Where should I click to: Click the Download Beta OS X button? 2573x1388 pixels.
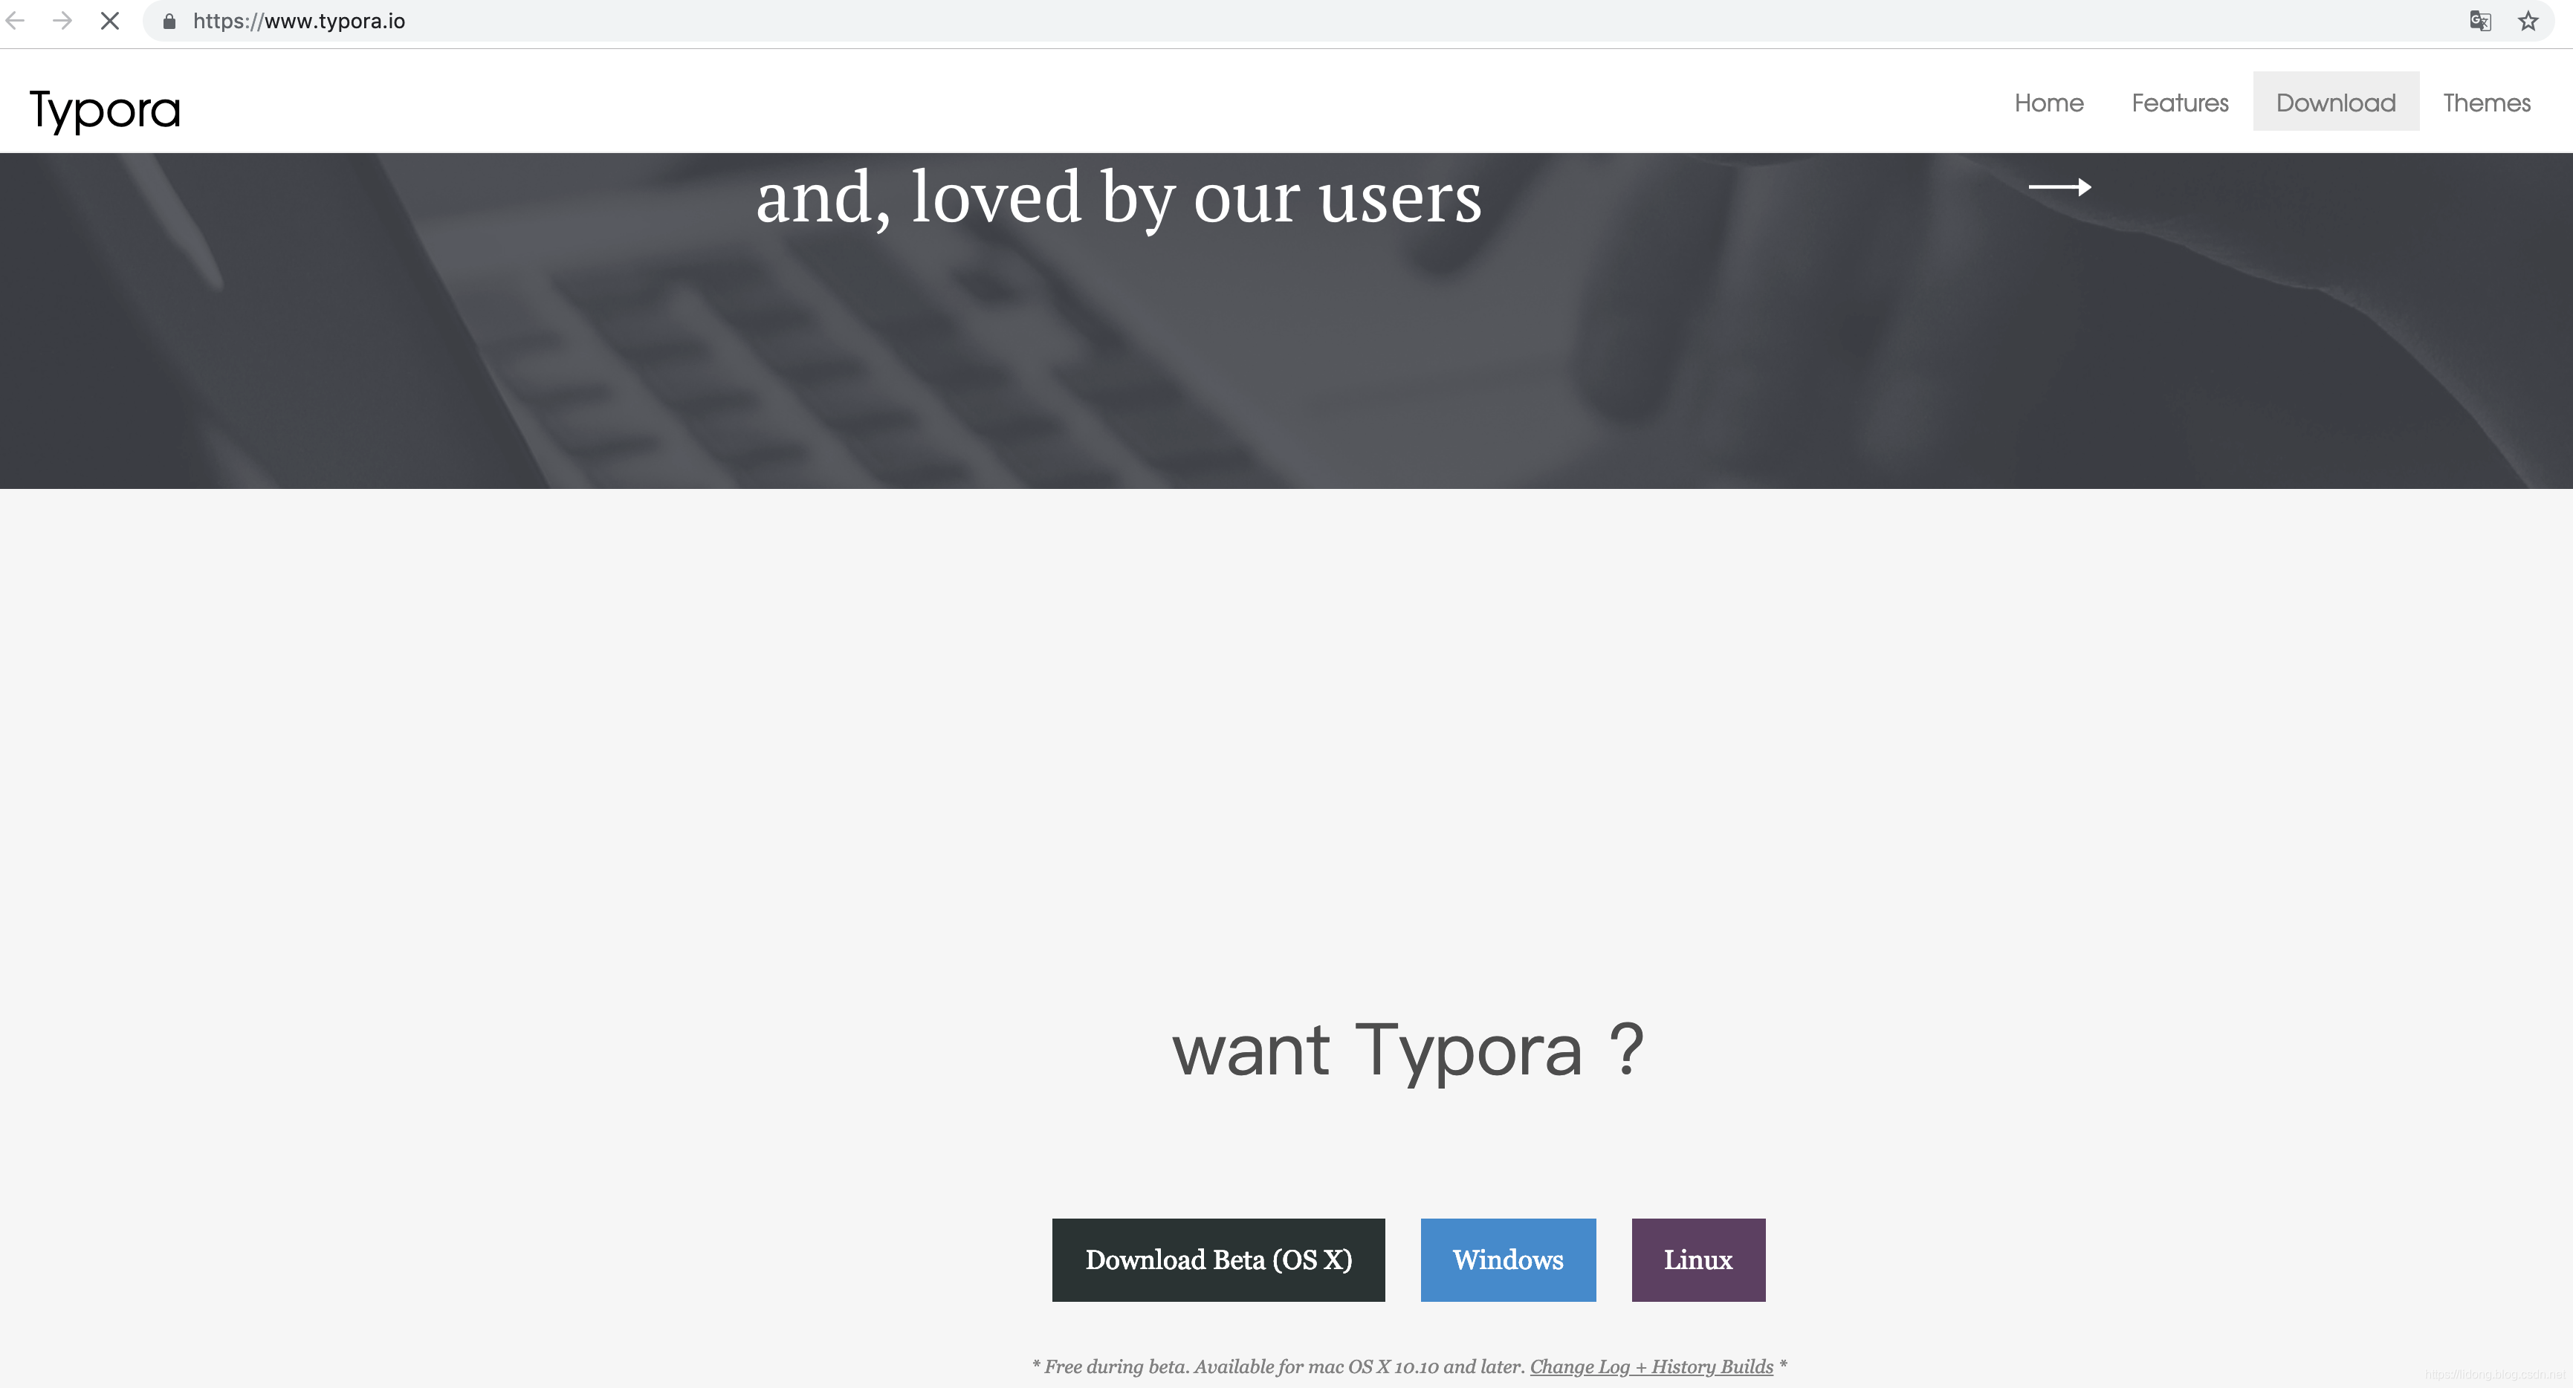click(x=1219, y=1259)
